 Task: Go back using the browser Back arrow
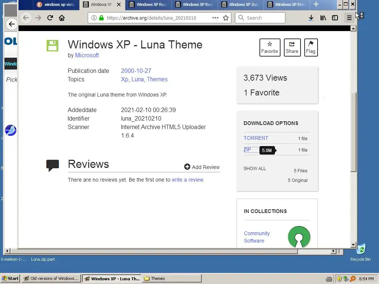26,18
